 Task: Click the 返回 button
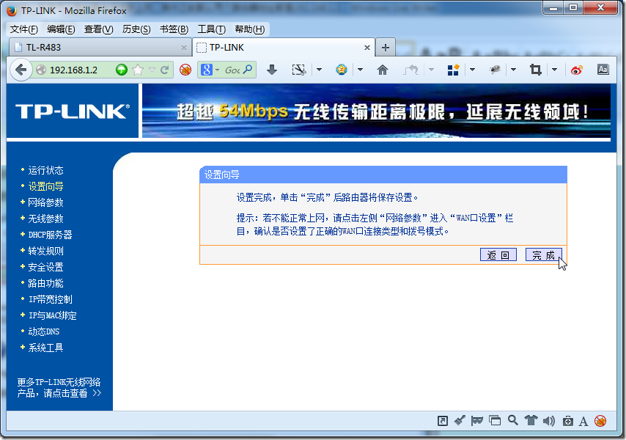(498, 254)
